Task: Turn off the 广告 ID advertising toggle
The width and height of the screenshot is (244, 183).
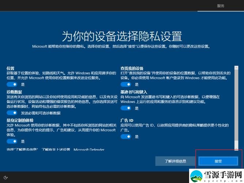Action: [126, 137]
